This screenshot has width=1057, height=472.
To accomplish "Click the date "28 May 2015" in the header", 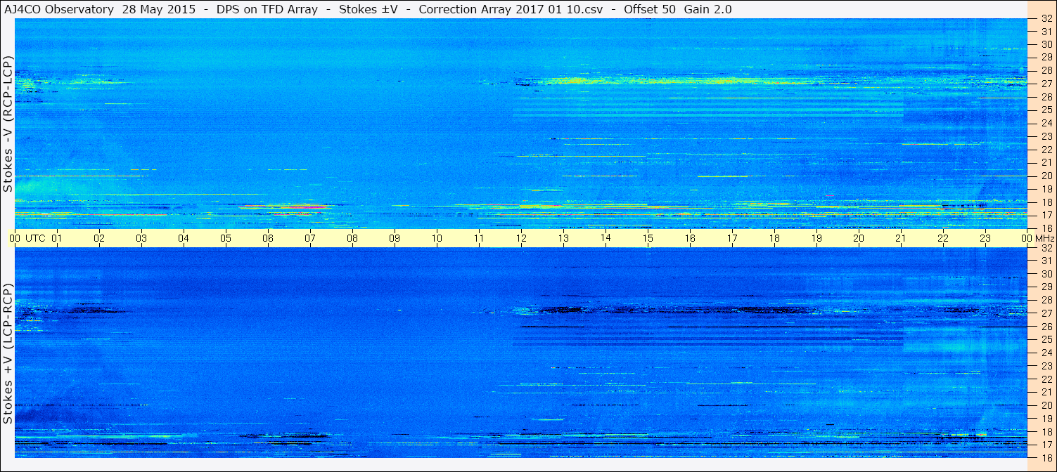I will [x=158, y=10].
